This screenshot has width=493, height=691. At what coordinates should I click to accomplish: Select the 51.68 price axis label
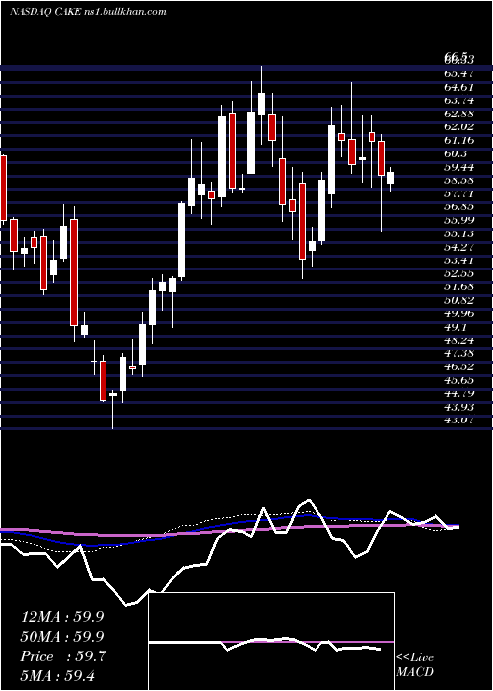coord(459,287)
